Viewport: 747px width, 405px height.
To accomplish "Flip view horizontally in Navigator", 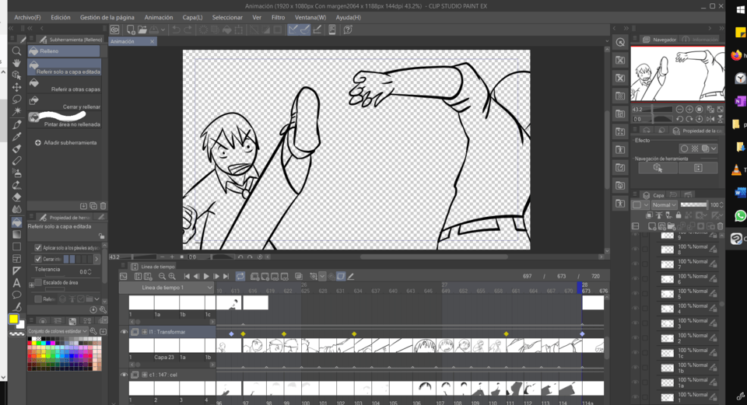I will coord(710,120).
